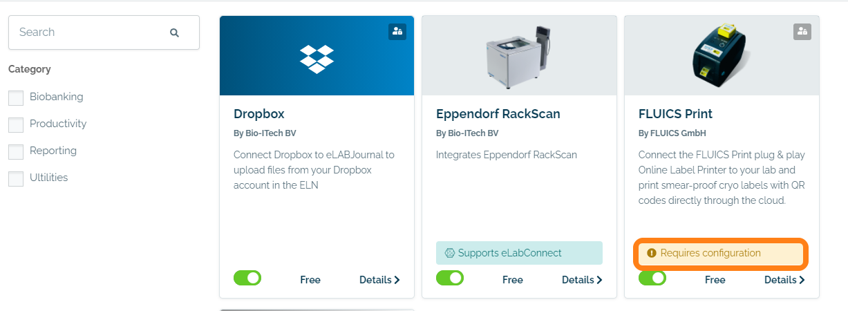Click lock badge on FLUICS Print card
The height and width of the screenshot is (311, 848).
[802, 31]
